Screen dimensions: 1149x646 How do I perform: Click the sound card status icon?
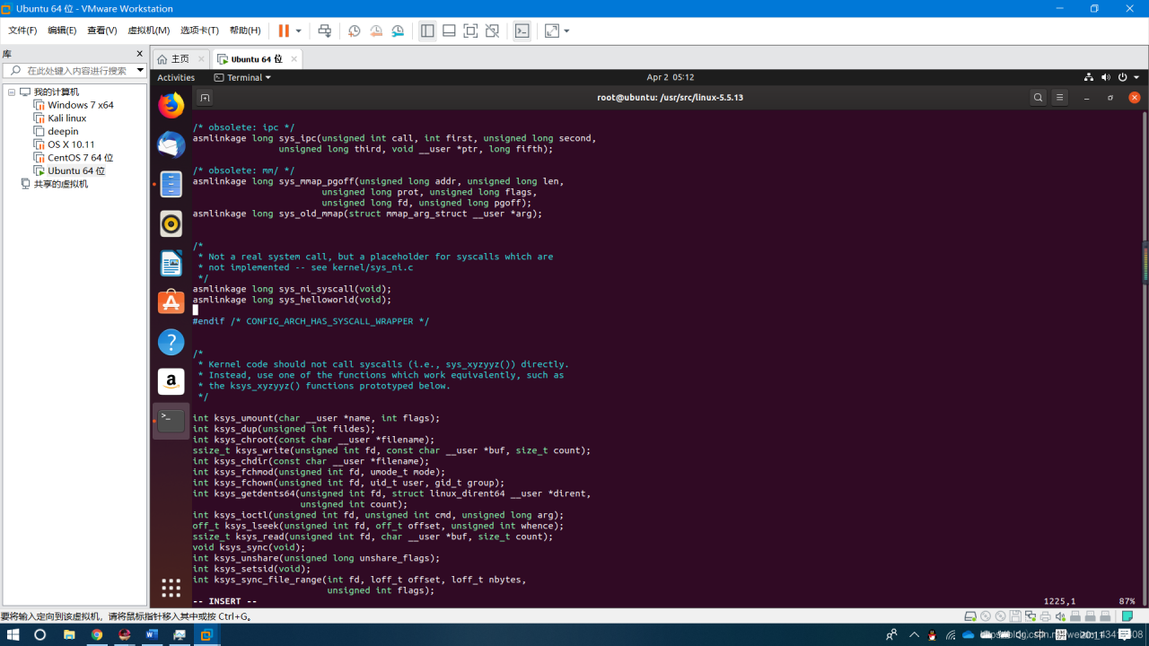[x=1060, y=616]
